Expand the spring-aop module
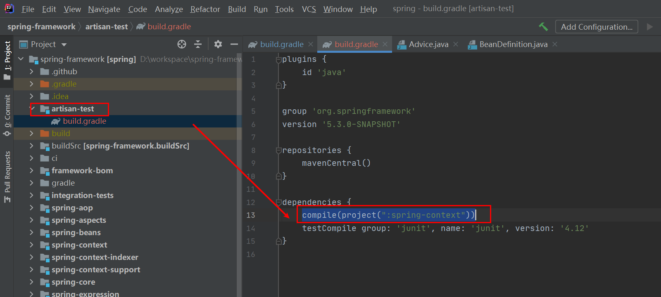 [31, 207]
